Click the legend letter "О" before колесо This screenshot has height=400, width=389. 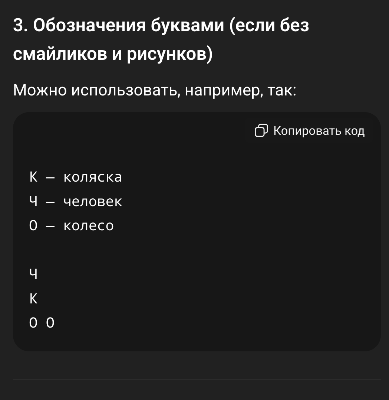(33, 225)
